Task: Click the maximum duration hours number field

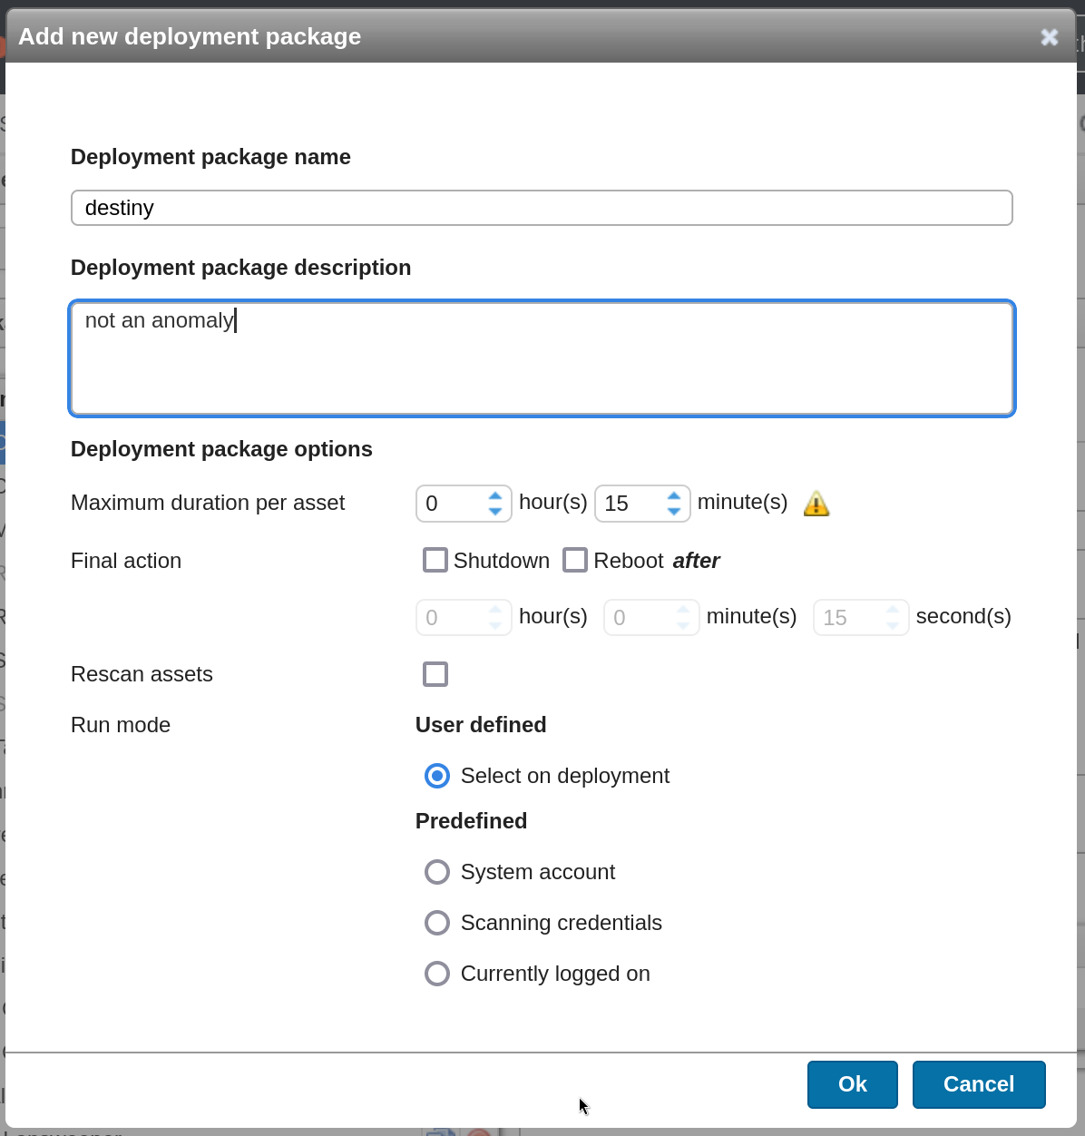Action: point(452,504)
